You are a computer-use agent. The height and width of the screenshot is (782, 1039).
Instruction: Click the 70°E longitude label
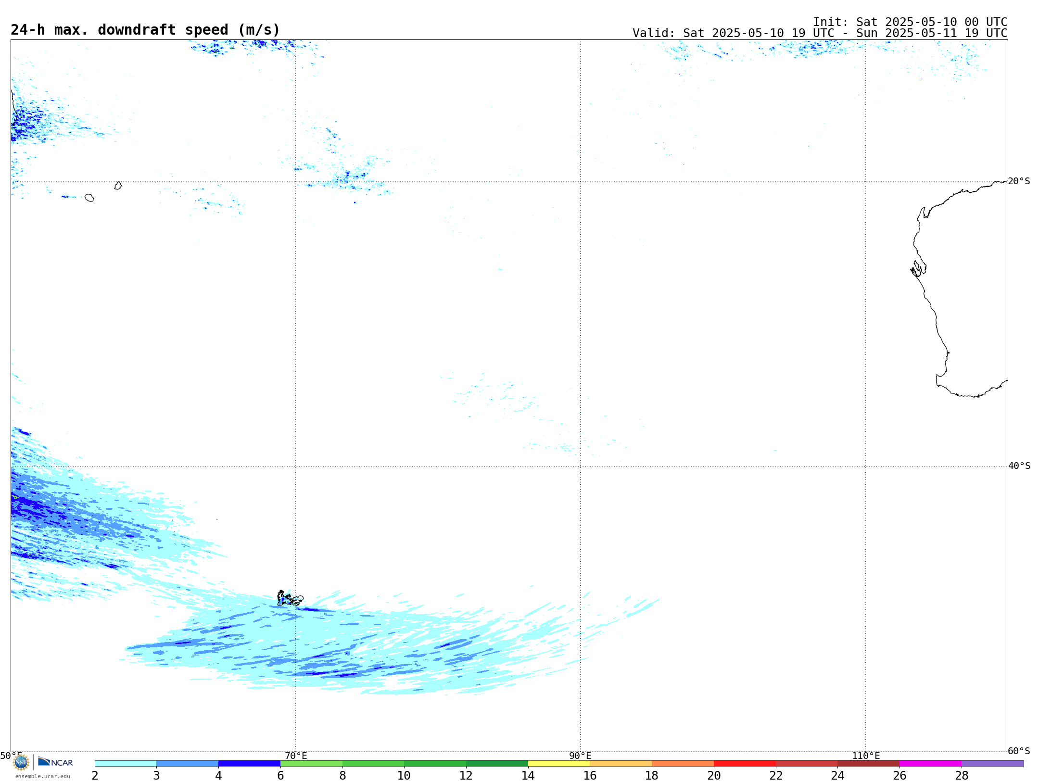[x=296, y=756]
